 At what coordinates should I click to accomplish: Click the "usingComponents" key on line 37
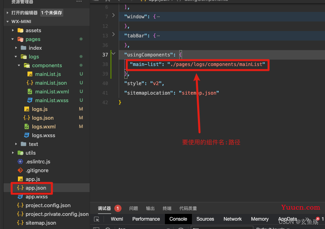[x=149, y=55]
